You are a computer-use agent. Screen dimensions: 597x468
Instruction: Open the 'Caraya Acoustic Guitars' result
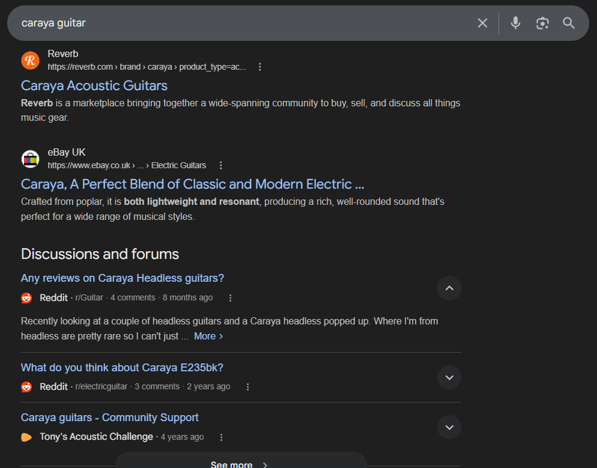[x=94, y=86]
